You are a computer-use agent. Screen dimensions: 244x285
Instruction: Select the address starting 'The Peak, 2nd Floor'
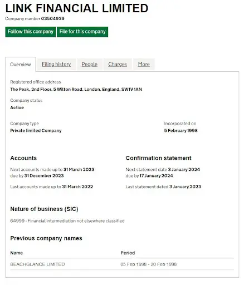[76, 89]
